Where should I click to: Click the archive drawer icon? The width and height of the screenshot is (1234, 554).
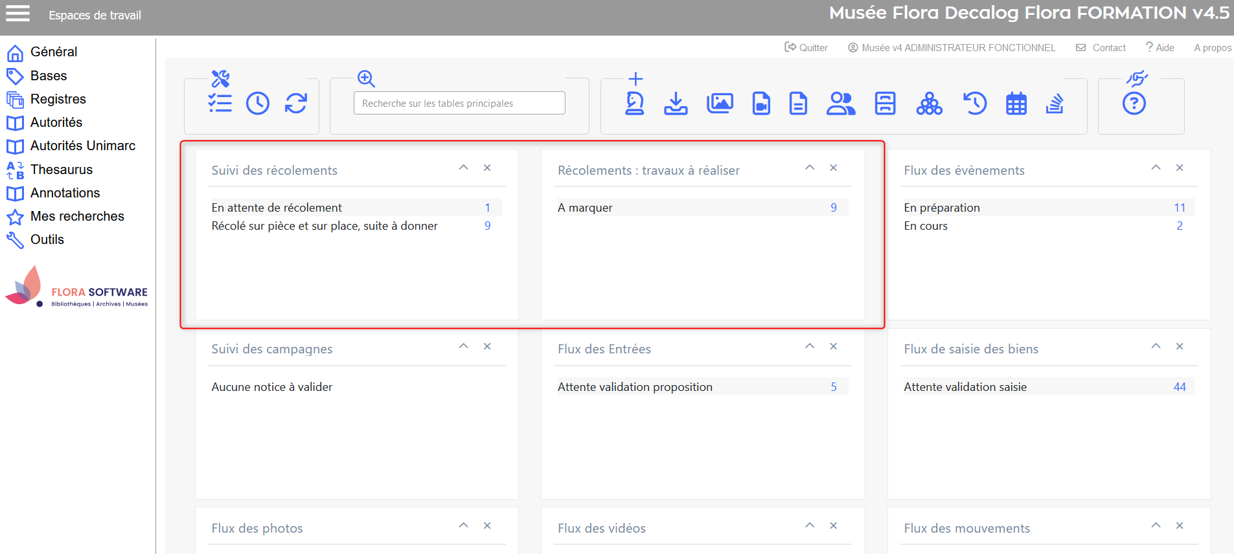coord(885,104)
